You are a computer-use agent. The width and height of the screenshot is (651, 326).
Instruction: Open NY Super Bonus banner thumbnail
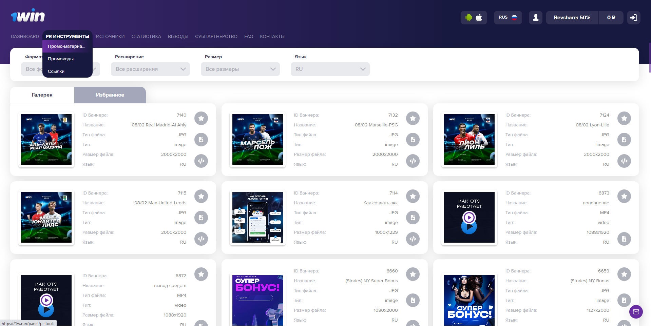click(x=257, y=300)
